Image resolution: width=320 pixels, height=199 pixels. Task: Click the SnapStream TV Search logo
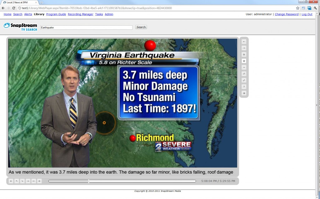tap(20, 27)
